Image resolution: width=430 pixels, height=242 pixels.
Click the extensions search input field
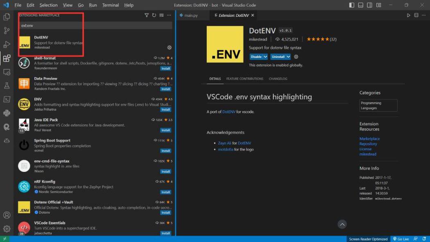click(96, 25)
